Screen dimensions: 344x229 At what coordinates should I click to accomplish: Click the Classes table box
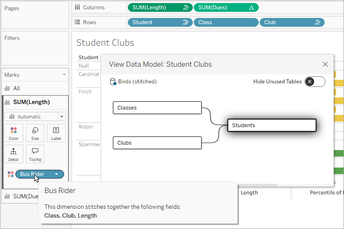(157, 107)
